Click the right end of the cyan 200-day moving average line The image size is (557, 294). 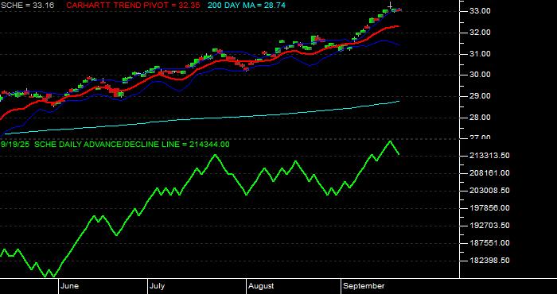[x=399, y=102]
